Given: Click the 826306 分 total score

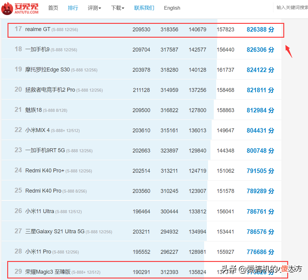Looking at the screenshot, I should pyautogui.click(x=260, y=50).
